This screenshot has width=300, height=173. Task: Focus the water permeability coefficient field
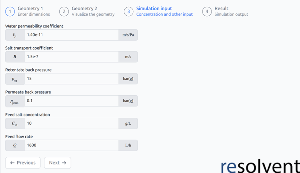pos(71,35)
